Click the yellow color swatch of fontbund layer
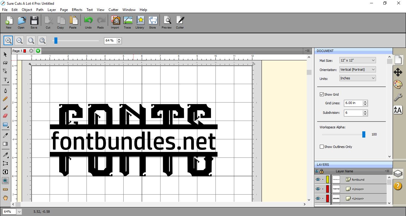Screen dimensions: 406x216 (328, 179)
